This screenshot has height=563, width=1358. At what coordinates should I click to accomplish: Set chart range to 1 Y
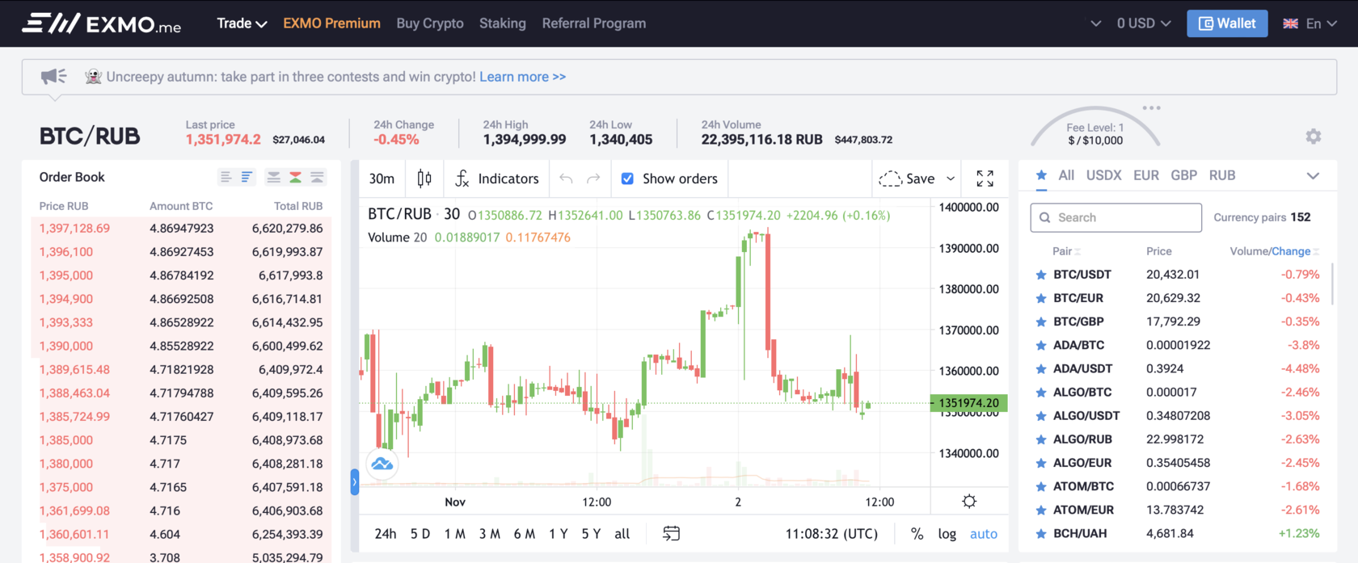click(x=559, y=534)
